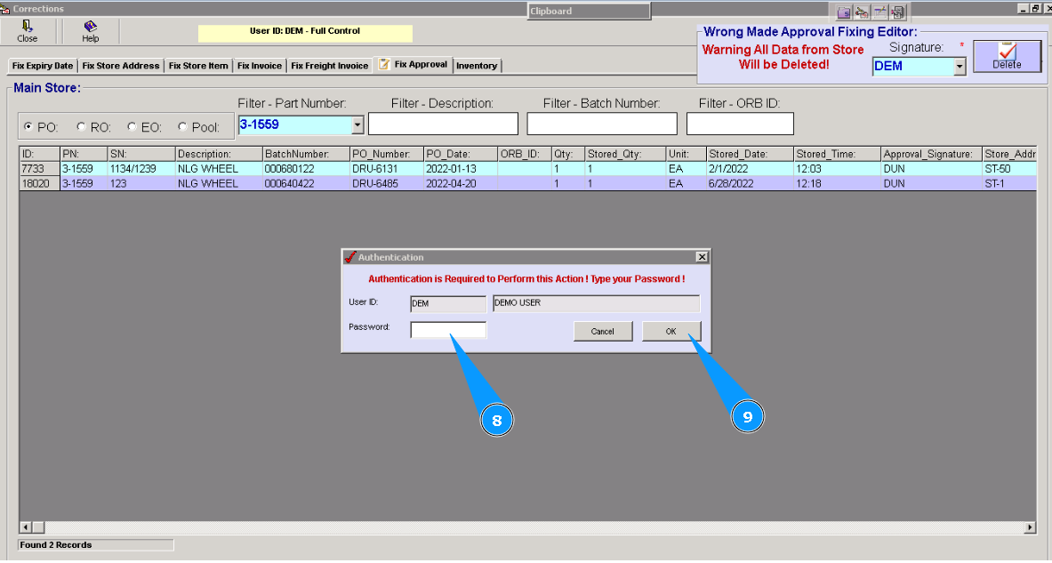Viewport: 1052px width, 563px height.
Task: Click the pen tool icon beside purple folder
Action: point(862,12)
